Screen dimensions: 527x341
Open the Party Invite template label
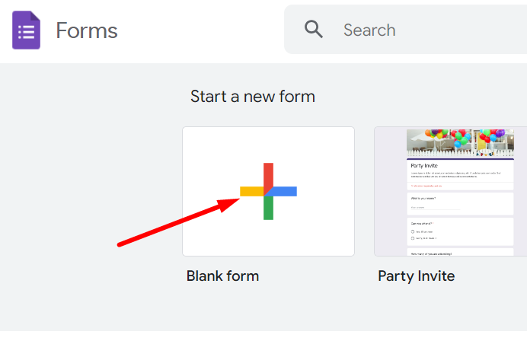416,276
